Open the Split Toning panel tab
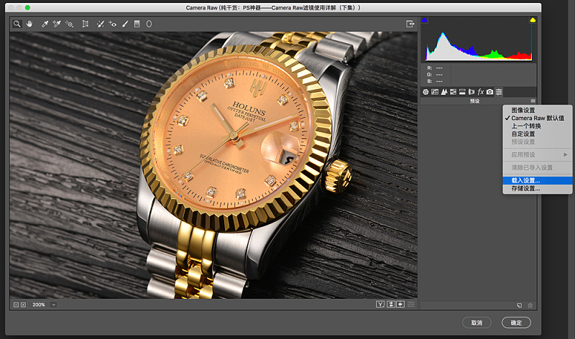This screenshot has width=575, height=339. click(462, 92)
